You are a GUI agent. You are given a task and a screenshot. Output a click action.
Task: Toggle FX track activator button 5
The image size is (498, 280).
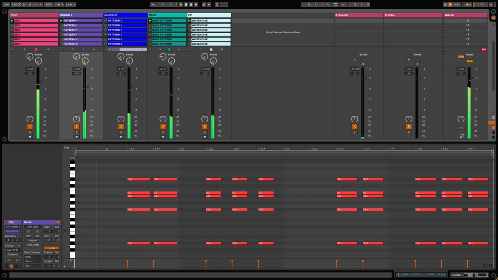coord(204,127)
